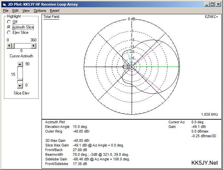Click the Front/Back value 27.88 dB
This screenshot has width=223, height=170.
80,150
